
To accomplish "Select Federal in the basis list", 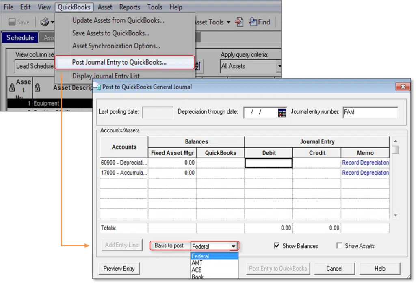I will tap(214, 256).
